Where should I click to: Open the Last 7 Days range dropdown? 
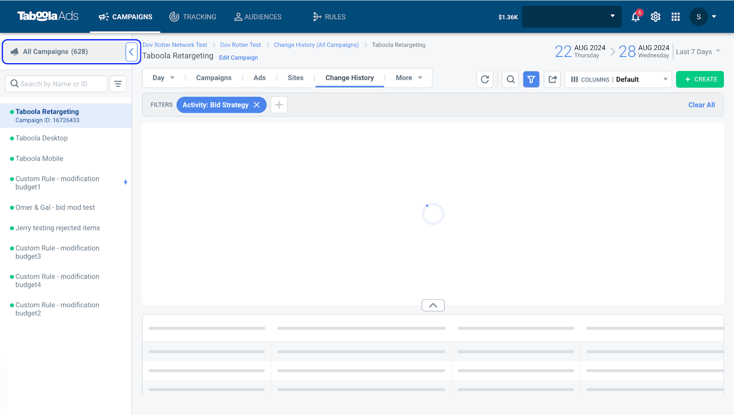pyautogui.click(x=698, y=52)
